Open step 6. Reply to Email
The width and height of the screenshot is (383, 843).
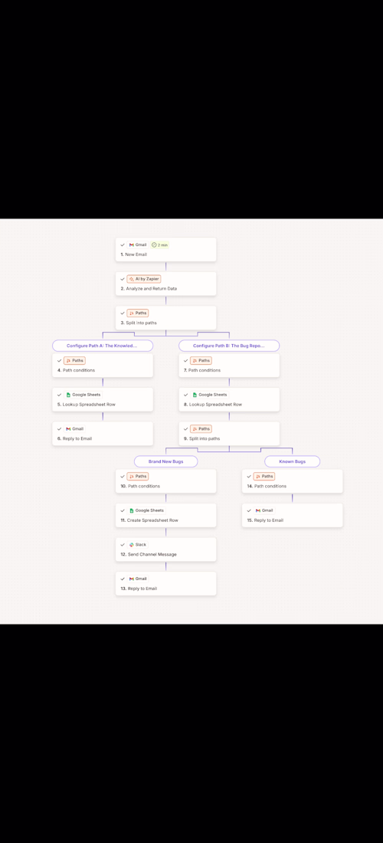pyautogui.click(x=103, y=434)
